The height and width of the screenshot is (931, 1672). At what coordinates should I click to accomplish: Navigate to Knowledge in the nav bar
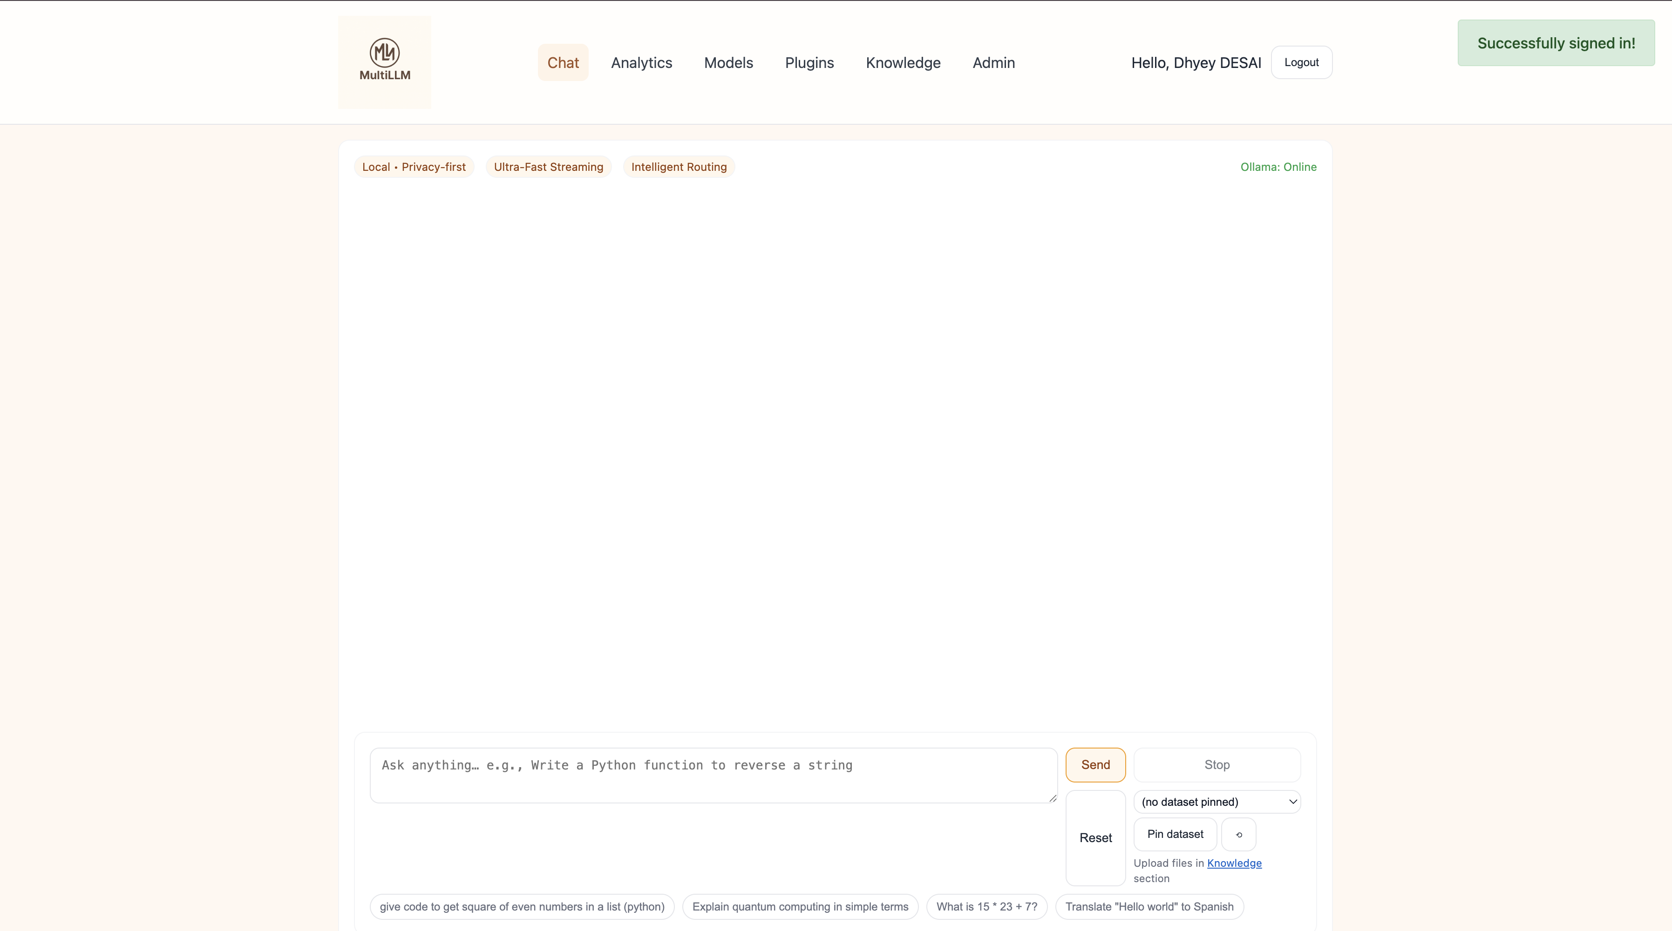(x=903, y=63)
